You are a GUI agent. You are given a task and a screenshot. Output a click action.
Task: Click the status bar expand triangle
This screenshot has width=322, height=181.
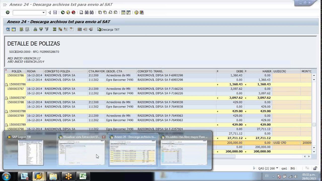click(x=254, y=168)
